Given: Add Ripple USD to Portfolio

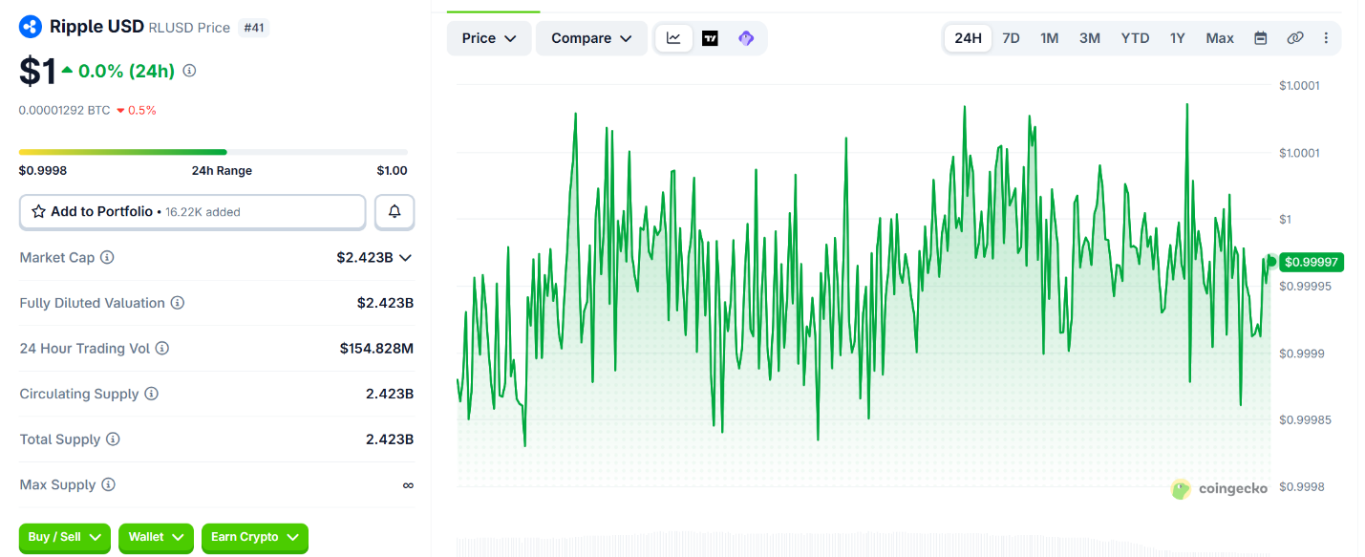Looking at the screenshot, I should click(193, 211).
